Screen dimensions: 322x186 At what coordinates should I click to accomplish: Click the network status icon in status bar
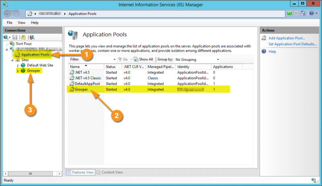pyautogui.click(x=314, y=180)
